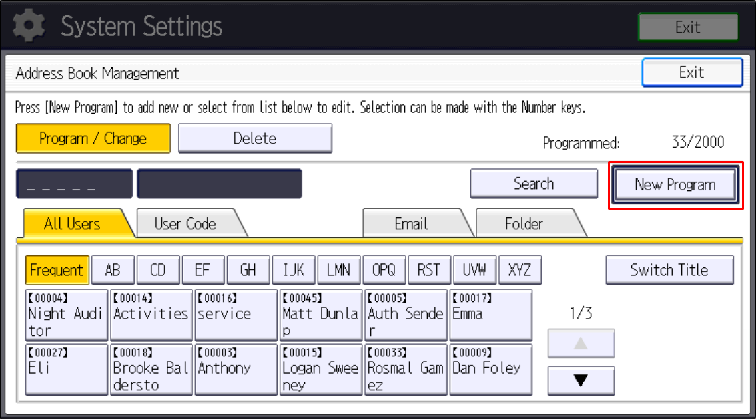Viewport: 756px width, 419px height.
Task: Open the Dan Foley entry
Action: 491,370
